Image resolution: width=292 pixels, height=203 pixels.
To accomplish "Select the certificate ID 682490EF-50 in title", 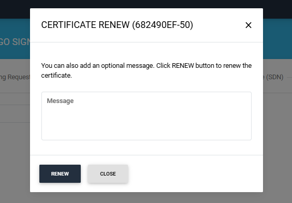I will 163,25.
